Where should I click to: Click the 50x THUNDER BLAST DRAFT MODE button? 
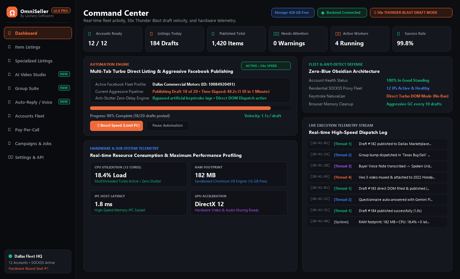(411, 12)
